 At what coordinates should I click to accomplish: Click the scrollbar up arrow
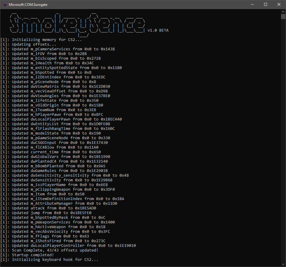coord(283,12)
